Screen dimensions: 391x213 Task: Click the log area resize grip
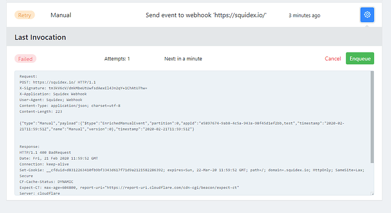(372, 194)
